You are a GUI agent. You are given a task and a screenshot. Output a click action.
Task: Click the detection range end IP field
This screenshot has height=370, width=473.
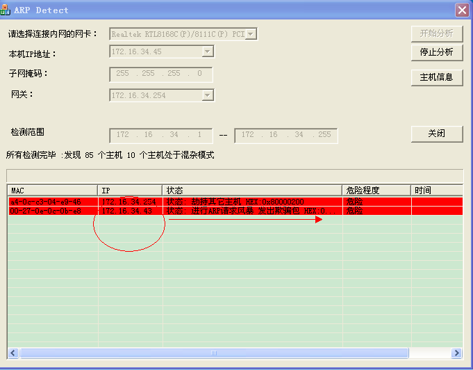click(x=286, y=136)
